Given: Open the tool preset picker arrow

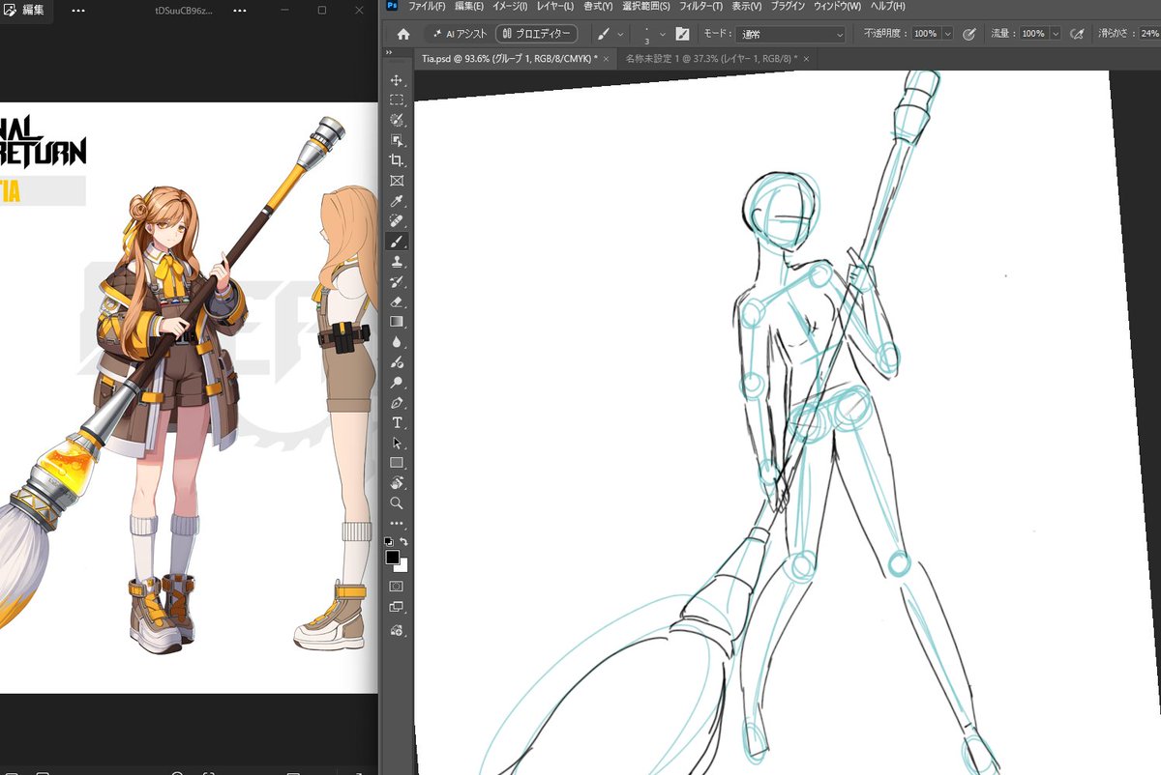Looking at the screenshot, I should tap(622, 34).
